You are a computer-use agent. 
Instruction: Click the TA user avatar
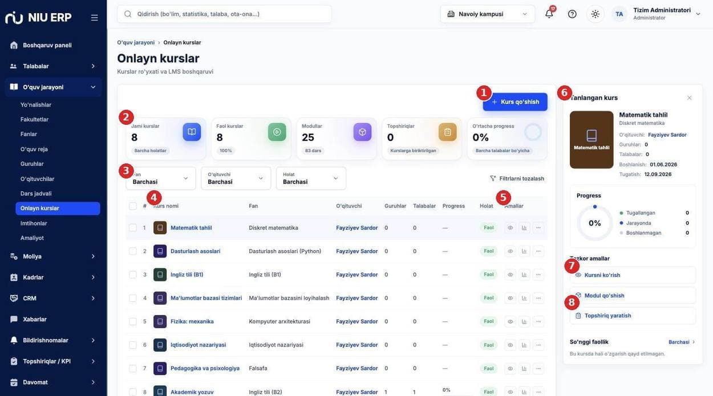click(619, 14)
